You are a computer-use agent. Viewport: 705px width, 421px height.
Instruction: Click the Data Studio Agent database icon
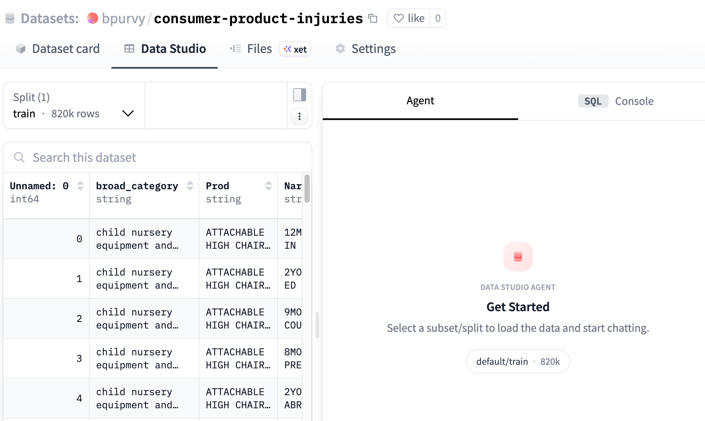point(518,257)
